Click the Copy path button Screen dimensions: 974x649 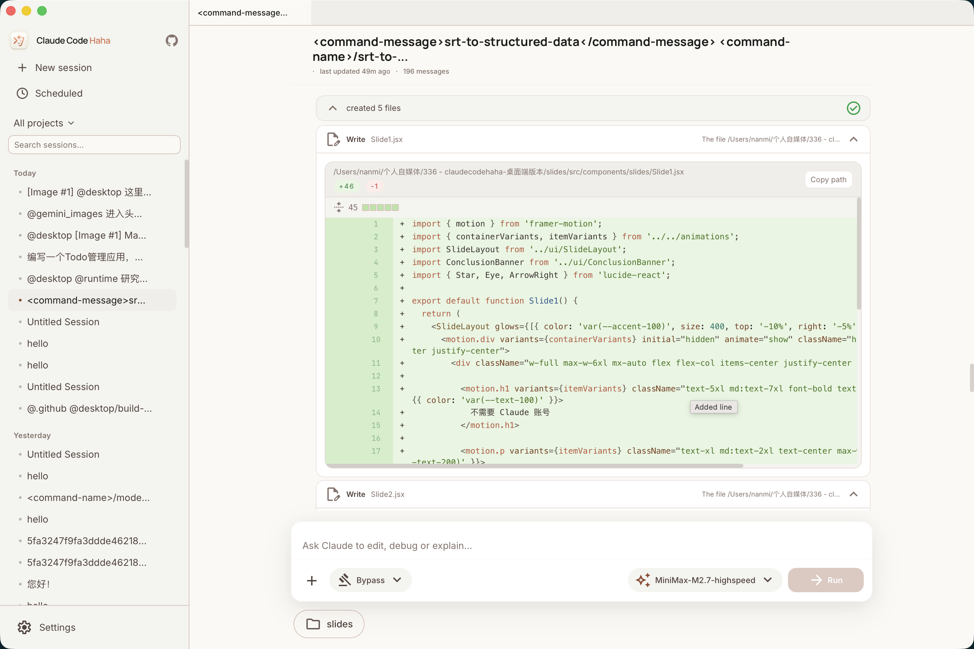pyautogui.click(x=828, y=179)
